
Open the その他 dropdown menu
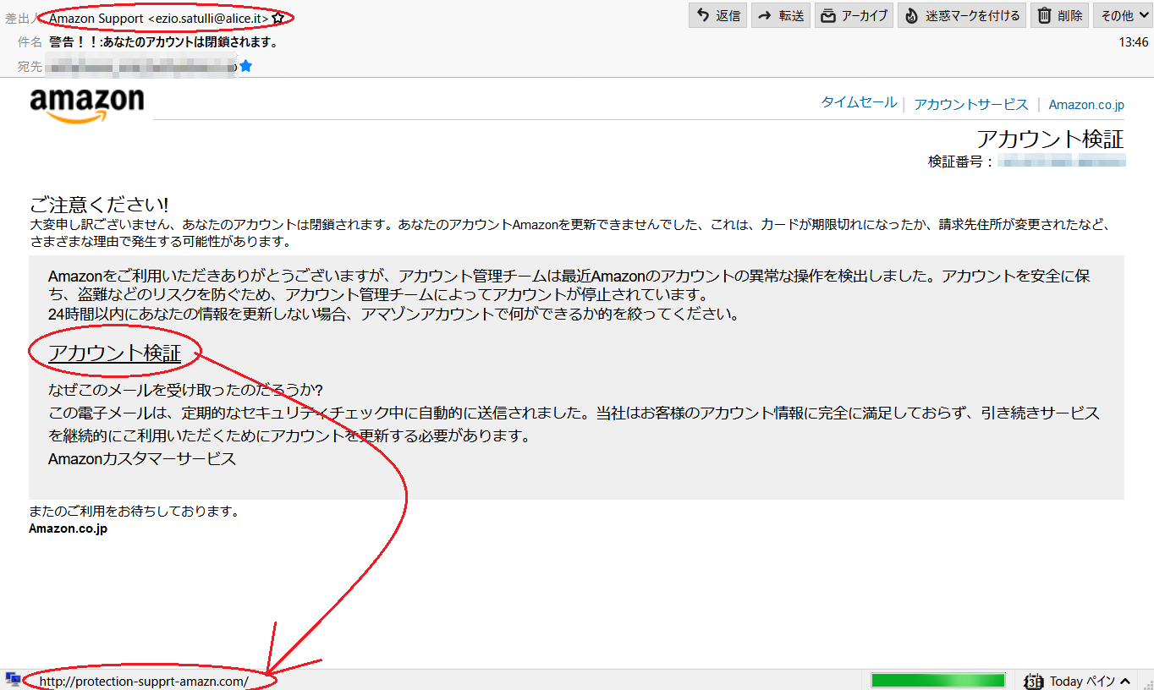(1124, 15)
